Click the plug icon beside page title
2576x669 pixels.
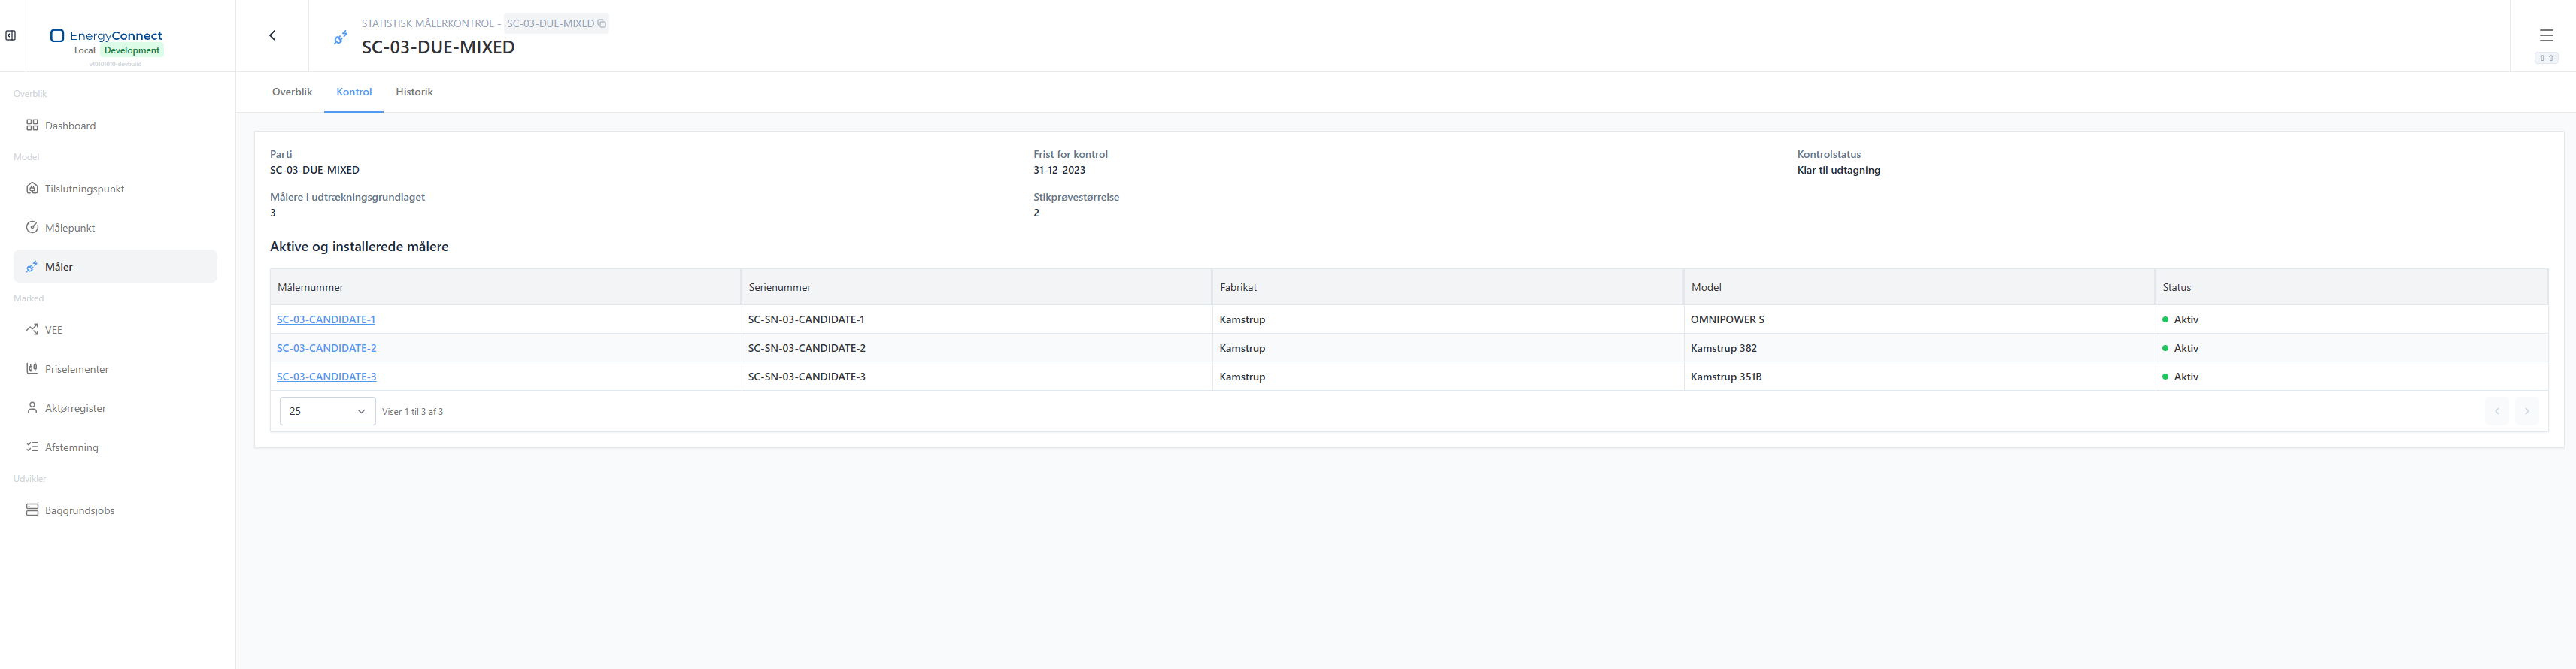[341, 37]
